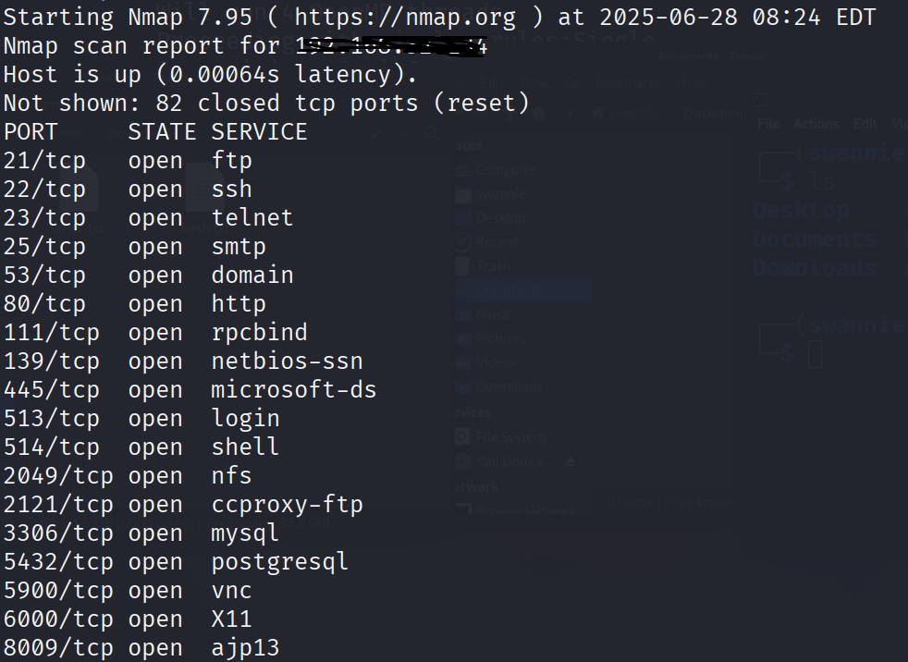Viewport: 908px width, 662px height.
Task: Open the Help menu in Thunar
Action: [x=692, y=83]
